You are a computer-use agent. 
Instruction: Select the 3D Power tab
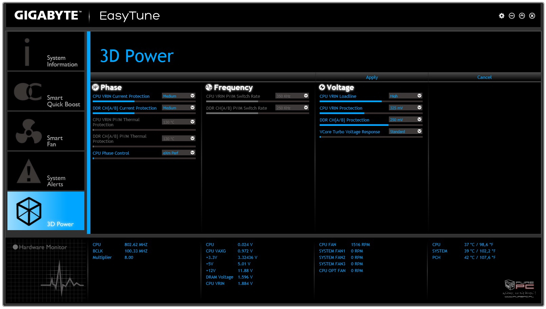[46, 211]
